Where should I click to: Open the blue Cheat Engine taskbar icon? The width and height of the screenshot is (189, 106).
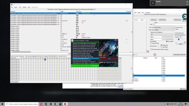pyautogui.click(x=46, y=104)
